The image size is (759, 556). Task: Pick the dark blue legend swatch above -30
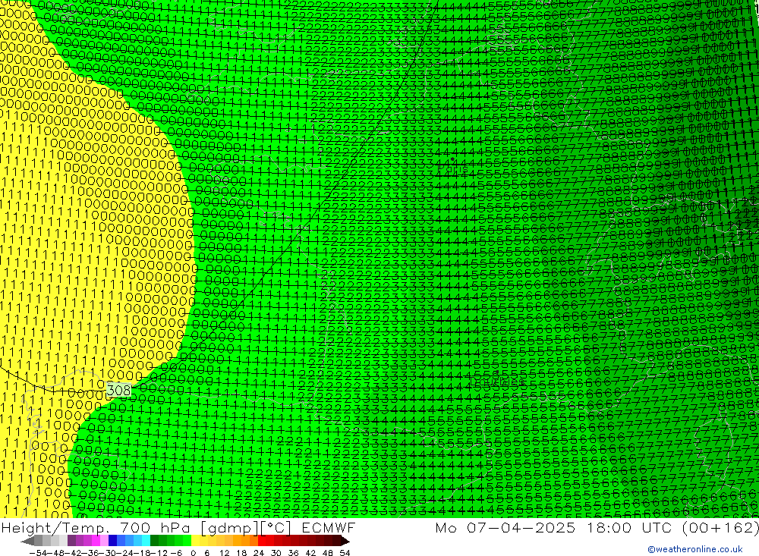click(x=113, y=541)
